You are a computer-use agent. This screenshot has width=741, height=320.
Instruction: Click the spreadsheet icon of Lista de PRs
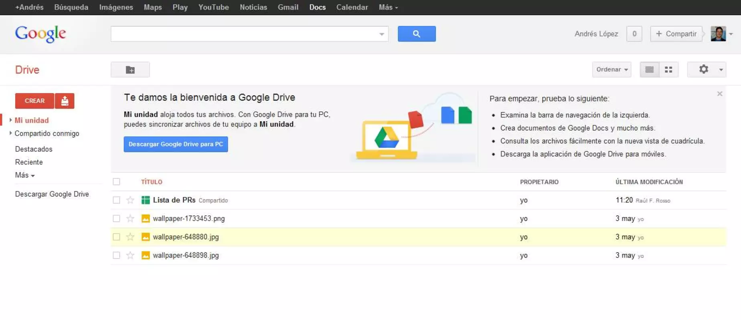tap(146, 200)
